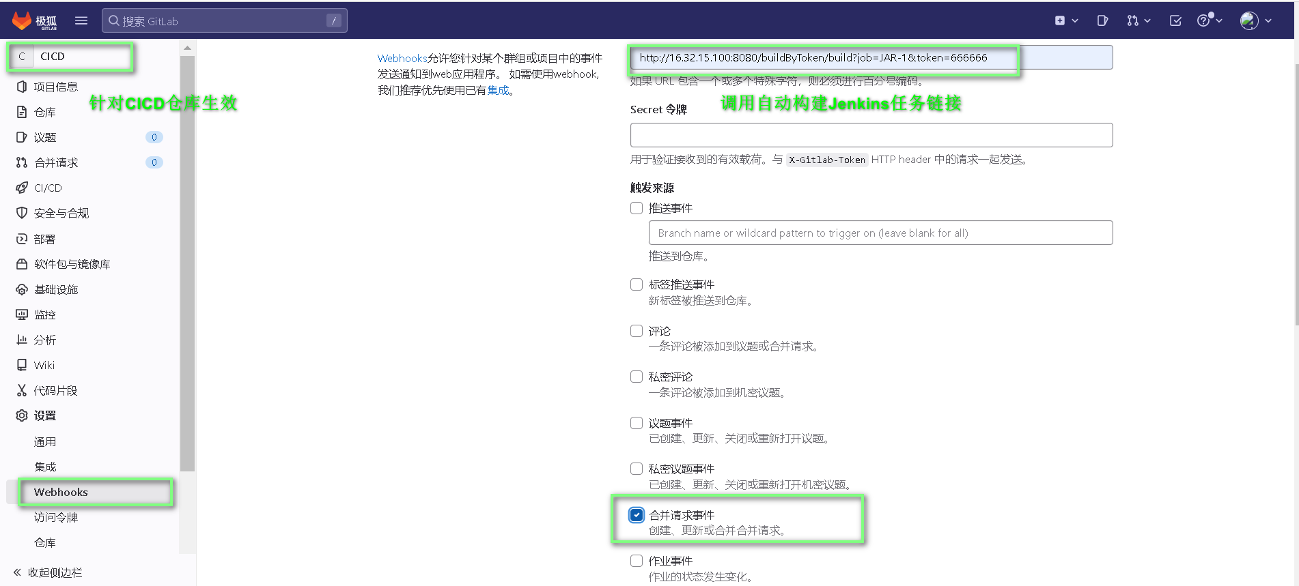Click the 议题 sidebar icon
Screen dimensions: 1299x586
coord(22,137)
